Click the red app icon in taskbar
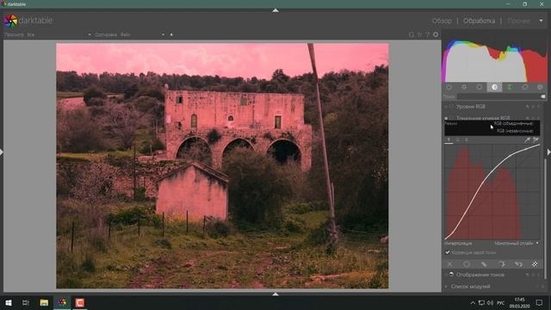This screenshot has width=551, height=310. (x=80, y=302)
